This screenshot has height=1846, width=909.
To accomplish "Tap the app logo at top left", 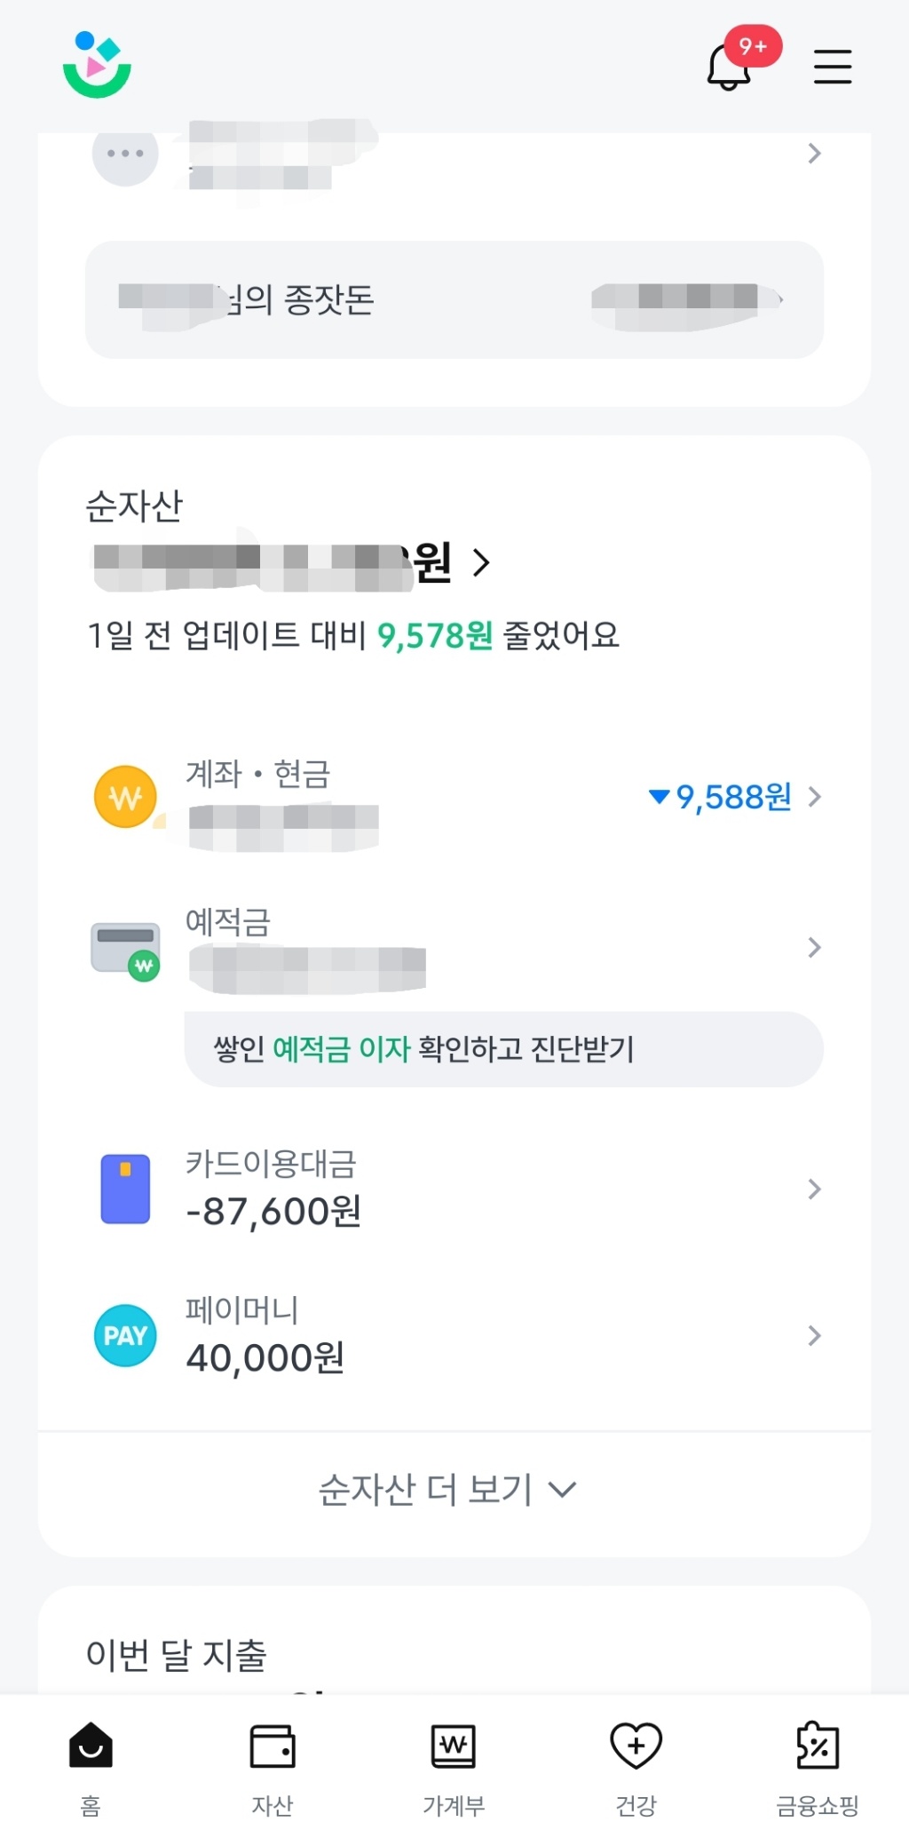I will [x=97, y=65].
